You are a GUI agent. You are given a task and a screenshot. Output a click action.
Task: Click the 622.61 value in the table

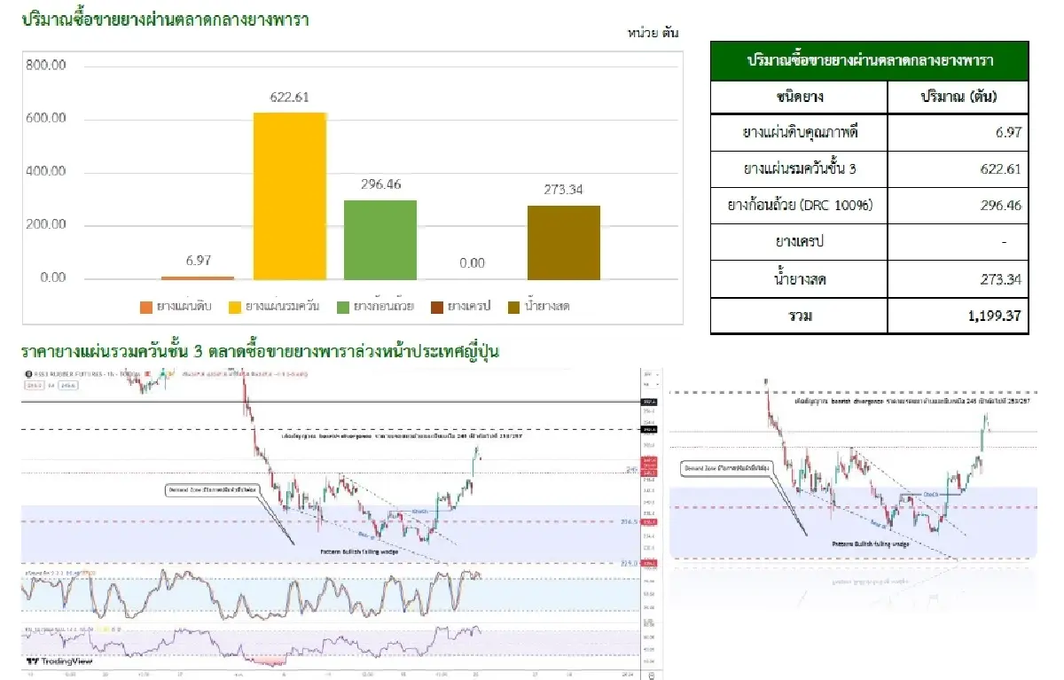pyautogui.click(x=1000, y=168)
